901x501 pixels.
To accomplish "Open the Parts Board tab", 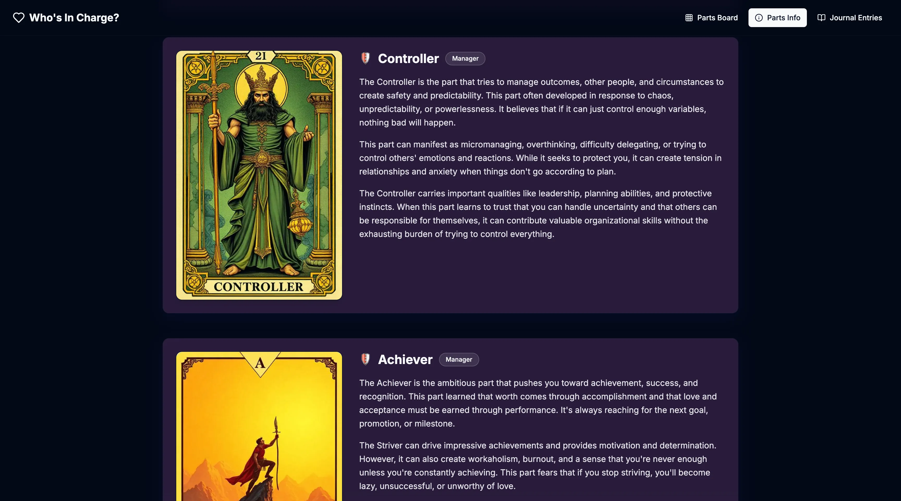I will click(x=711, y=18).
